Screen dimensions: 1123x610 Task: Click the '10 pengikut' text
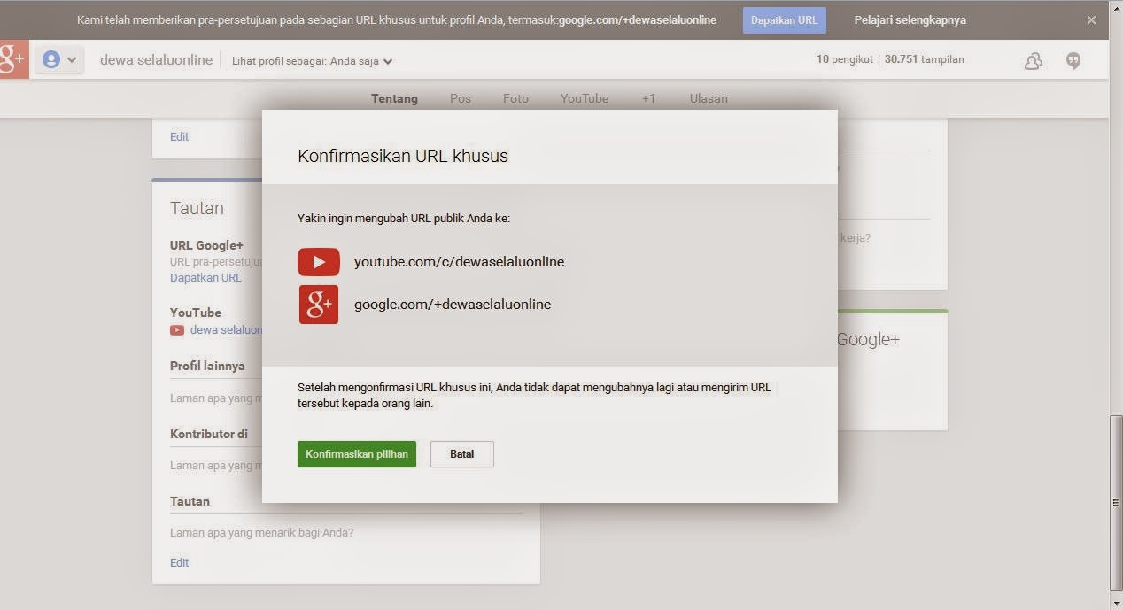(x=845, y=59)
